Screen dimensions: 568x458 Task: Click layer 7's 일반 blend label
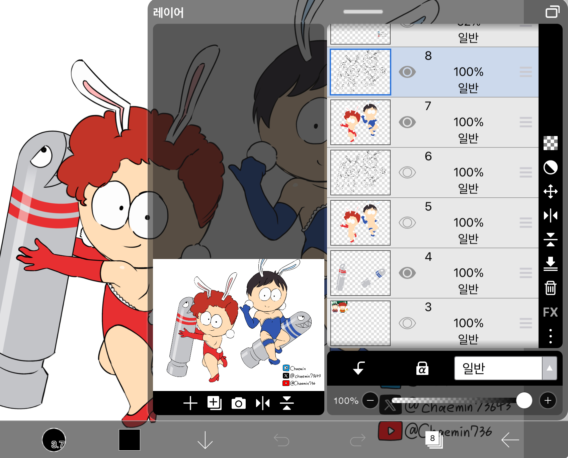coord(468,138)
